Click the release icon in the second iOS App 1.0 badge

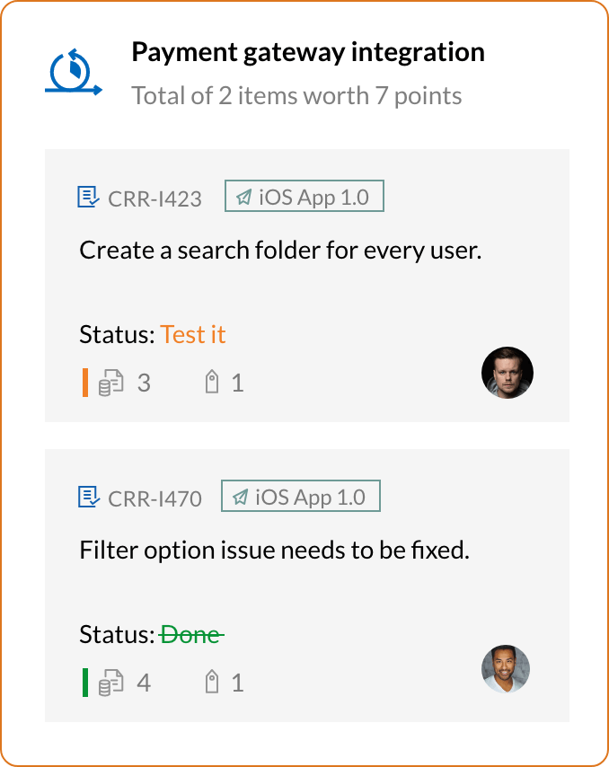[x=240, y=497]
